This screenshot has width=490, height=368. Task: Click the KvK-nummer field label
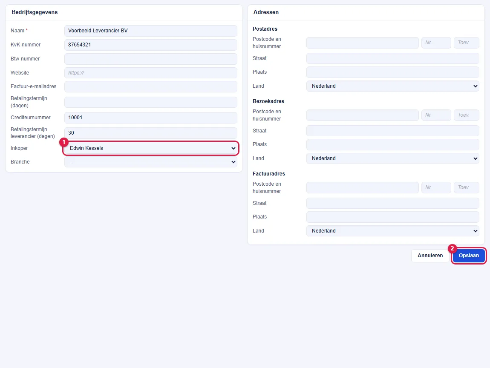(26, 45)
